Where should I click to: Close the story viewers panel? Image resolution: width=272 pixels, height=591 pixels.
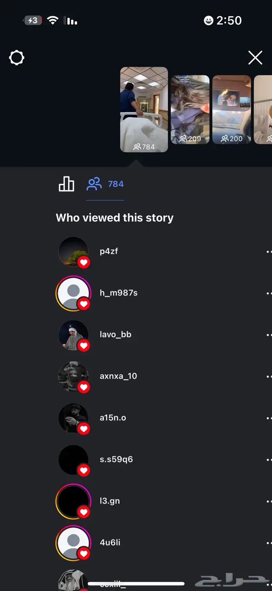point(255,58)
